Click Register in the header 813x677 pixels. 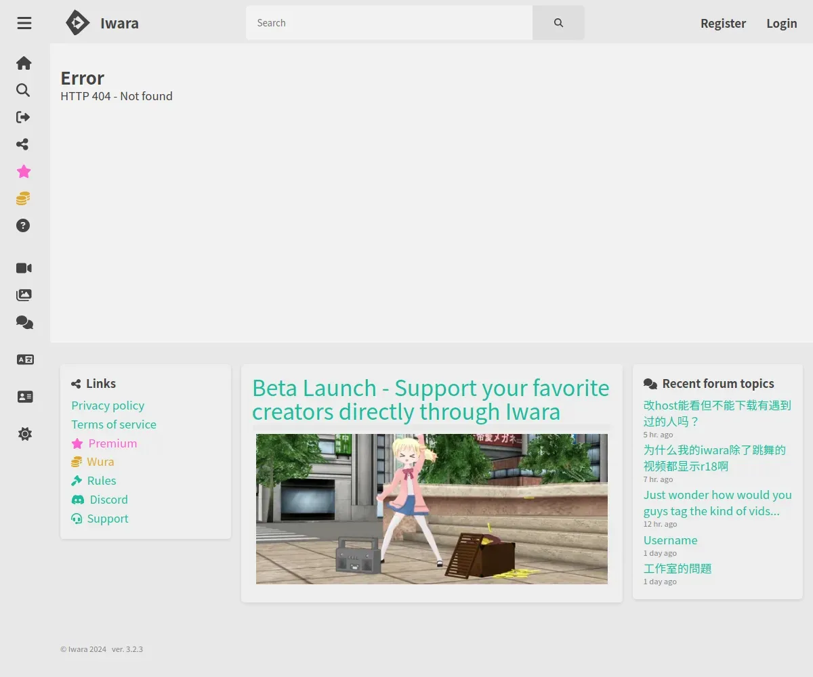point(723,23)
